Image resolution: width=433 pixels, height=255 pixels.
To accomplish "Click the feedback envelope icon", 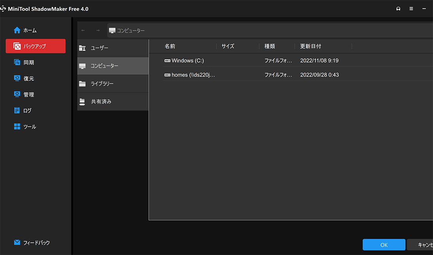I will pos(17,242).
